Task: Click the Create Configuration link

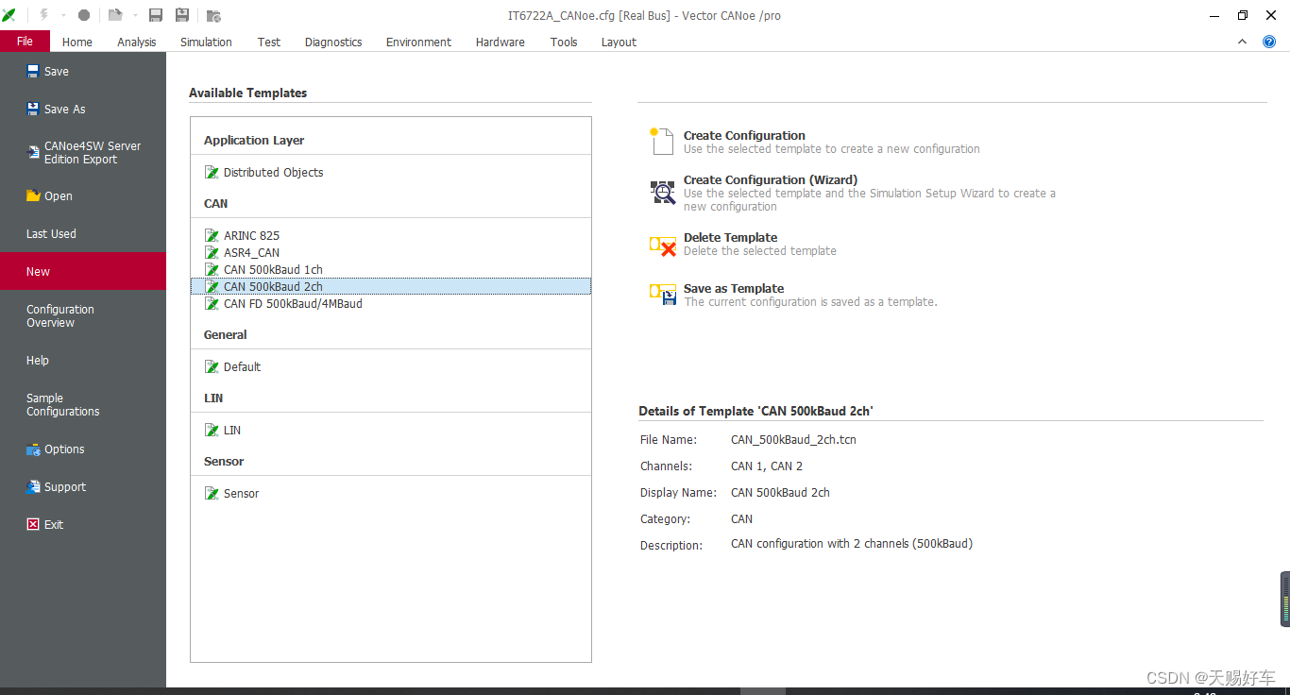Action: [744, 135]
